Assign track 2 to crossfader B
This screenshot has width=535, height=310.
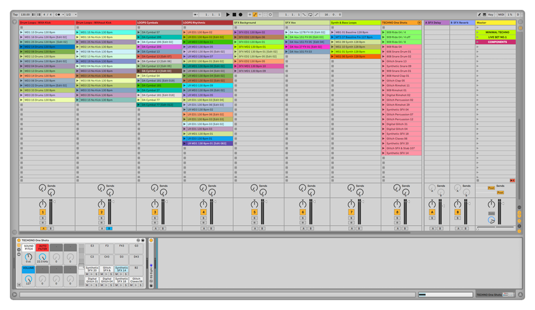[109, 229]
